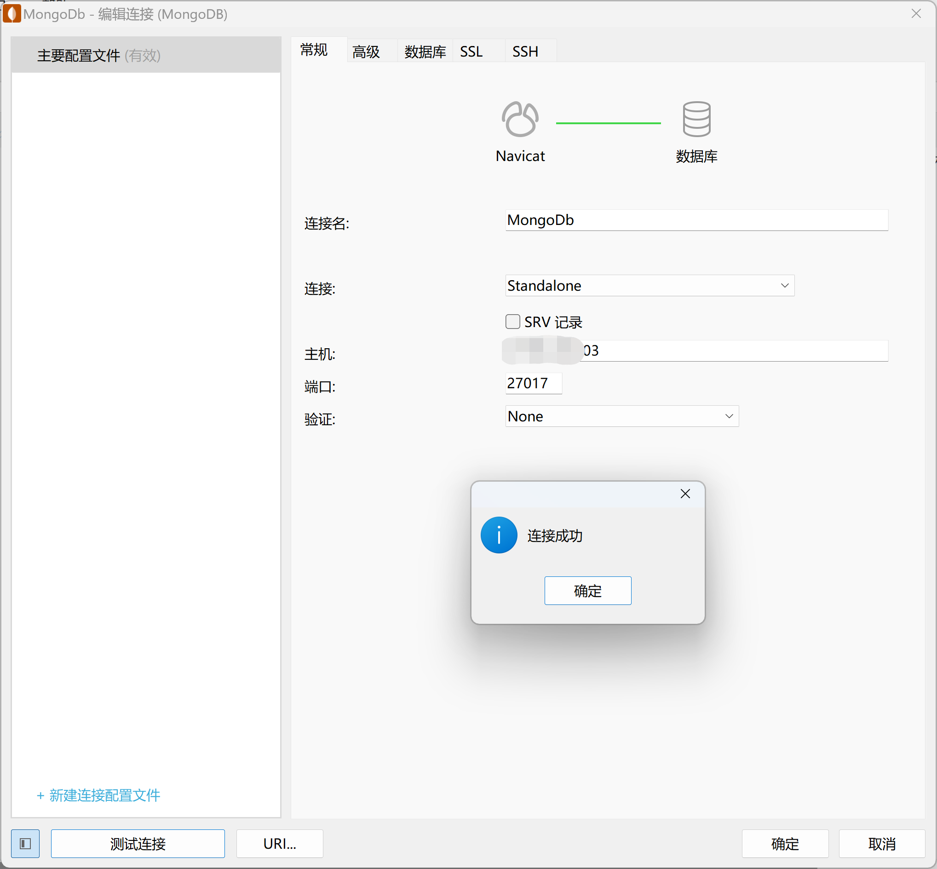Image resolution: width=937 pixels, height=869 pixels.
Task: Click the 测试连接 button
Action: [138, 844]
